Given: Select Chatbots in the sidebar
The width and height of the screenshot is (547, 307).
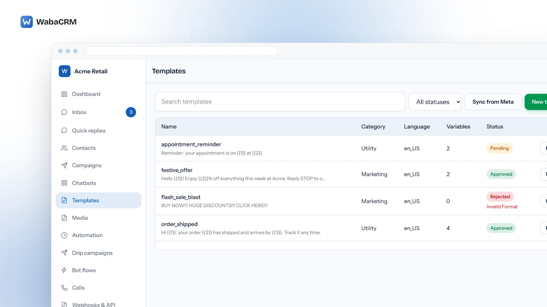Looking at the screenshot, I should point(98,183).
